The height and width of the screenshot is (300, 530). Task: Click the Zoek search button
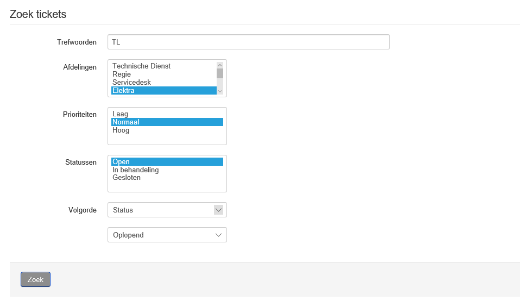pos(35,279)
